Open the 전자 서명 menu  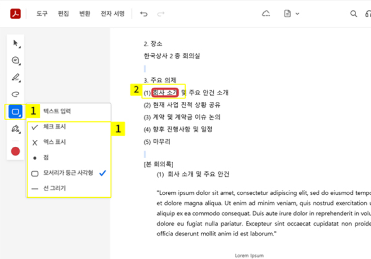pyautogui.click(x=113, y=14)
